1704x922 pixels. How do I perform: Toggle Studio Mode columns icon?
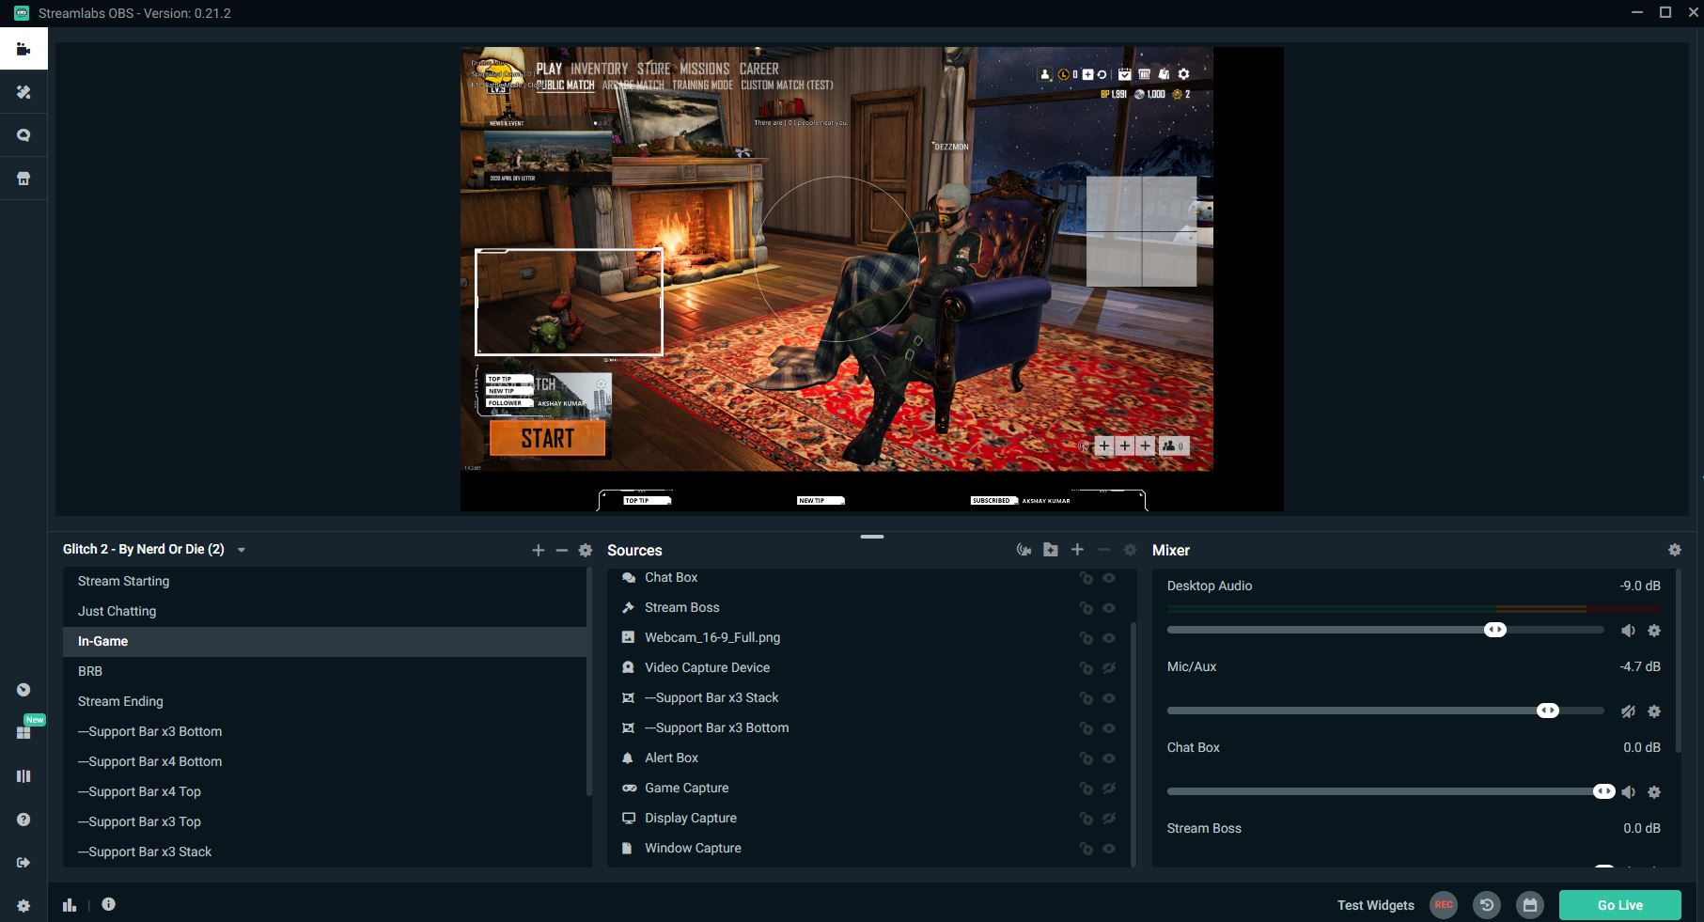pos(23,776)
